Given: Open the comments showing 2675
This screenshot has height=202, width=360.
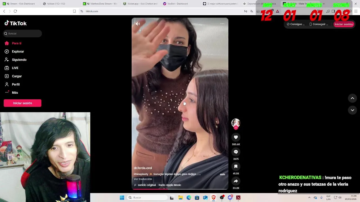Looking at the screenshot, I should tap(236, 152).
